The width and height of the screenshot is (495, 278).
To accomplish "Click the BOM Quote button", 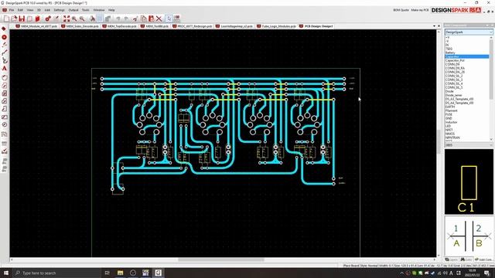I will tap(401, 10).
